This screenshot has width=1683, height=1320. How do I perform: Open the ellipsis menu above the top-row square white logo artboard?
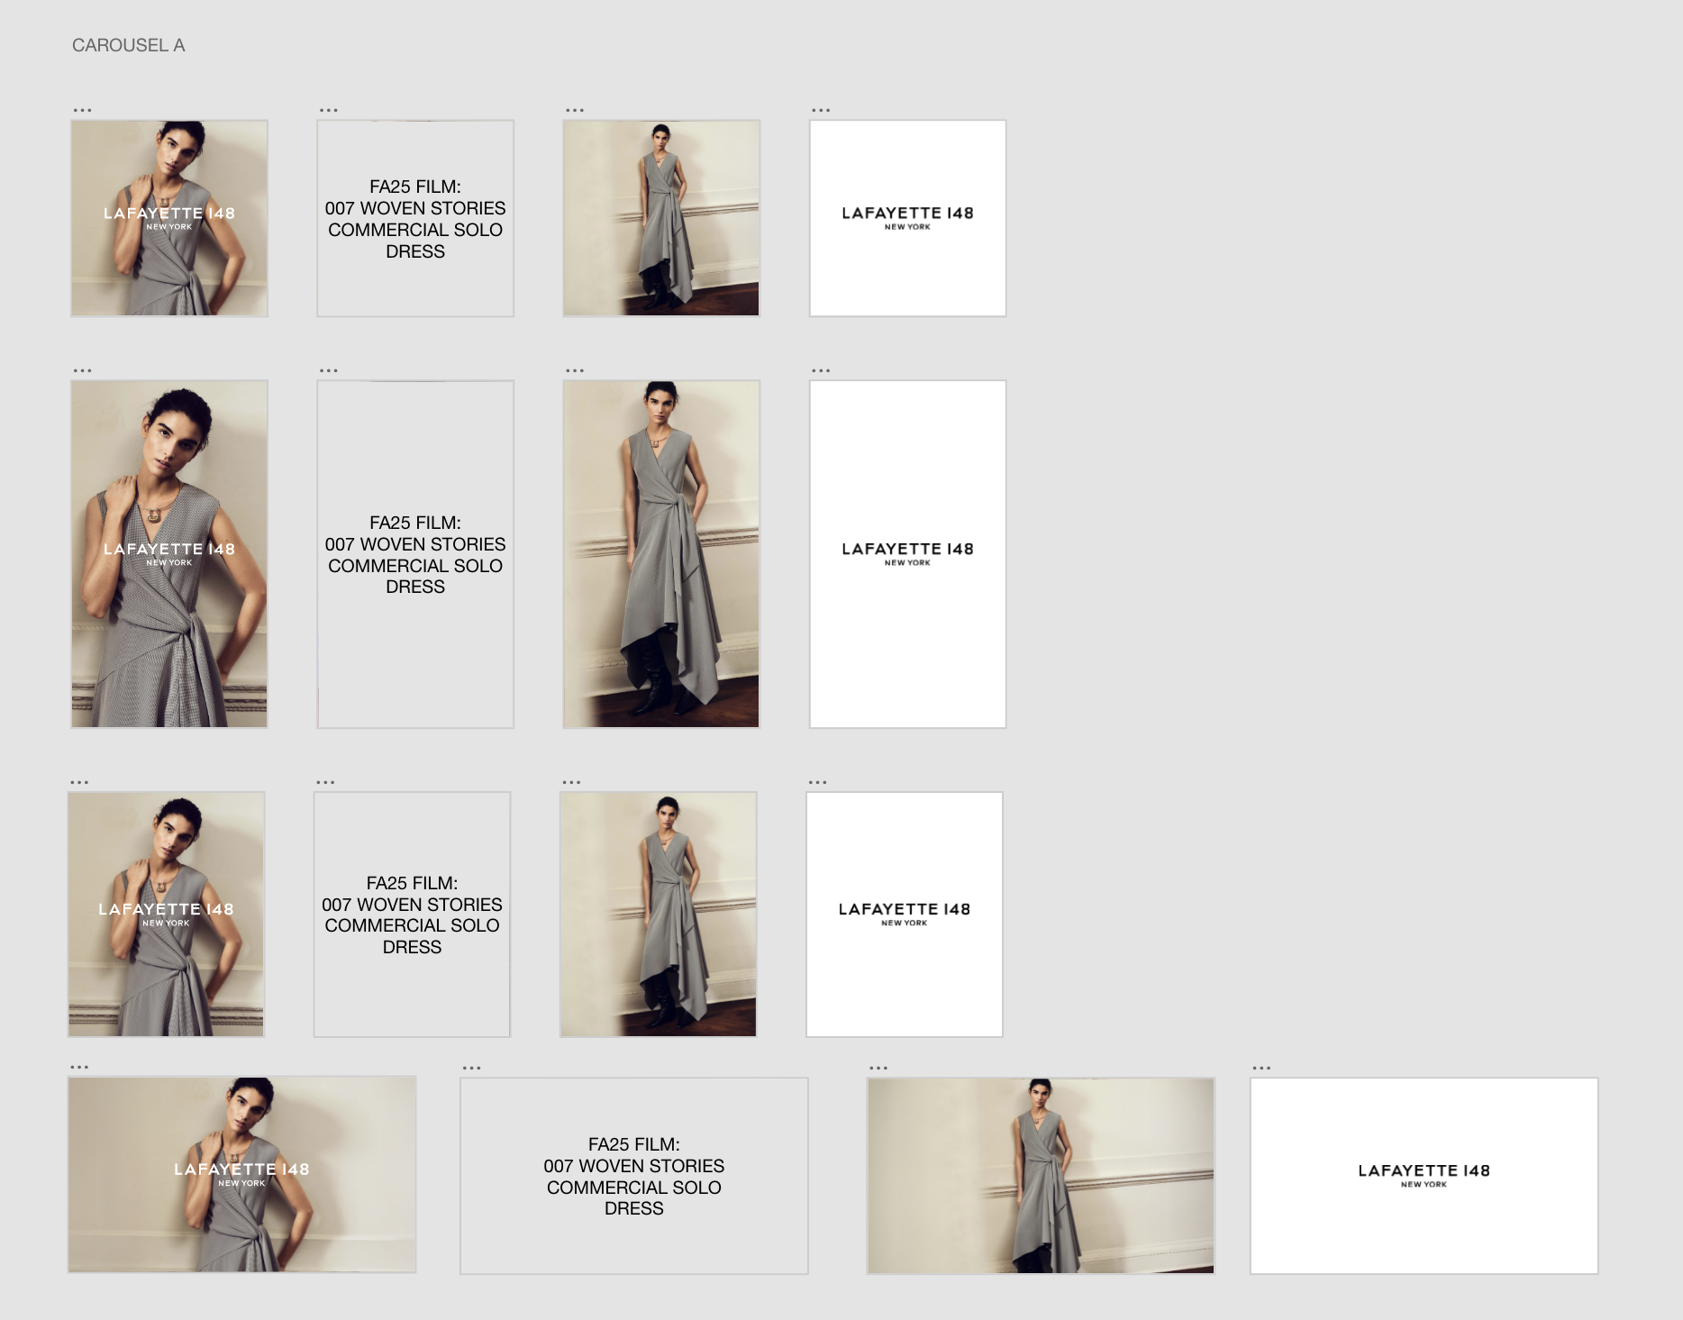[821, 110]
